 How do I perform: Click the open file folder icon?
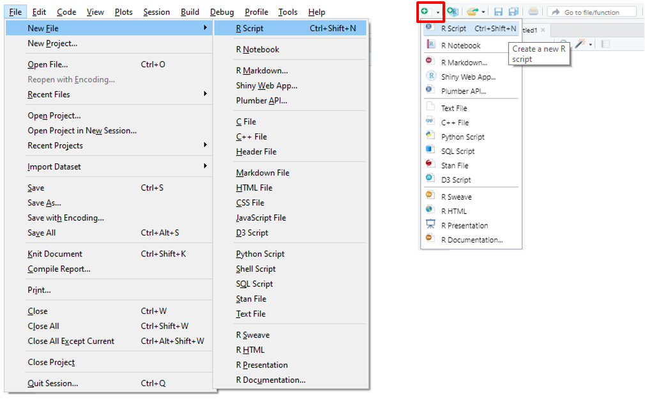point(473,11)
